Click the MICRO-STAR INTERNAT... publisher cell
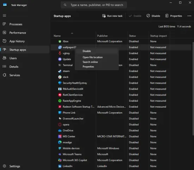194x170 pixels. click(112, 136)
